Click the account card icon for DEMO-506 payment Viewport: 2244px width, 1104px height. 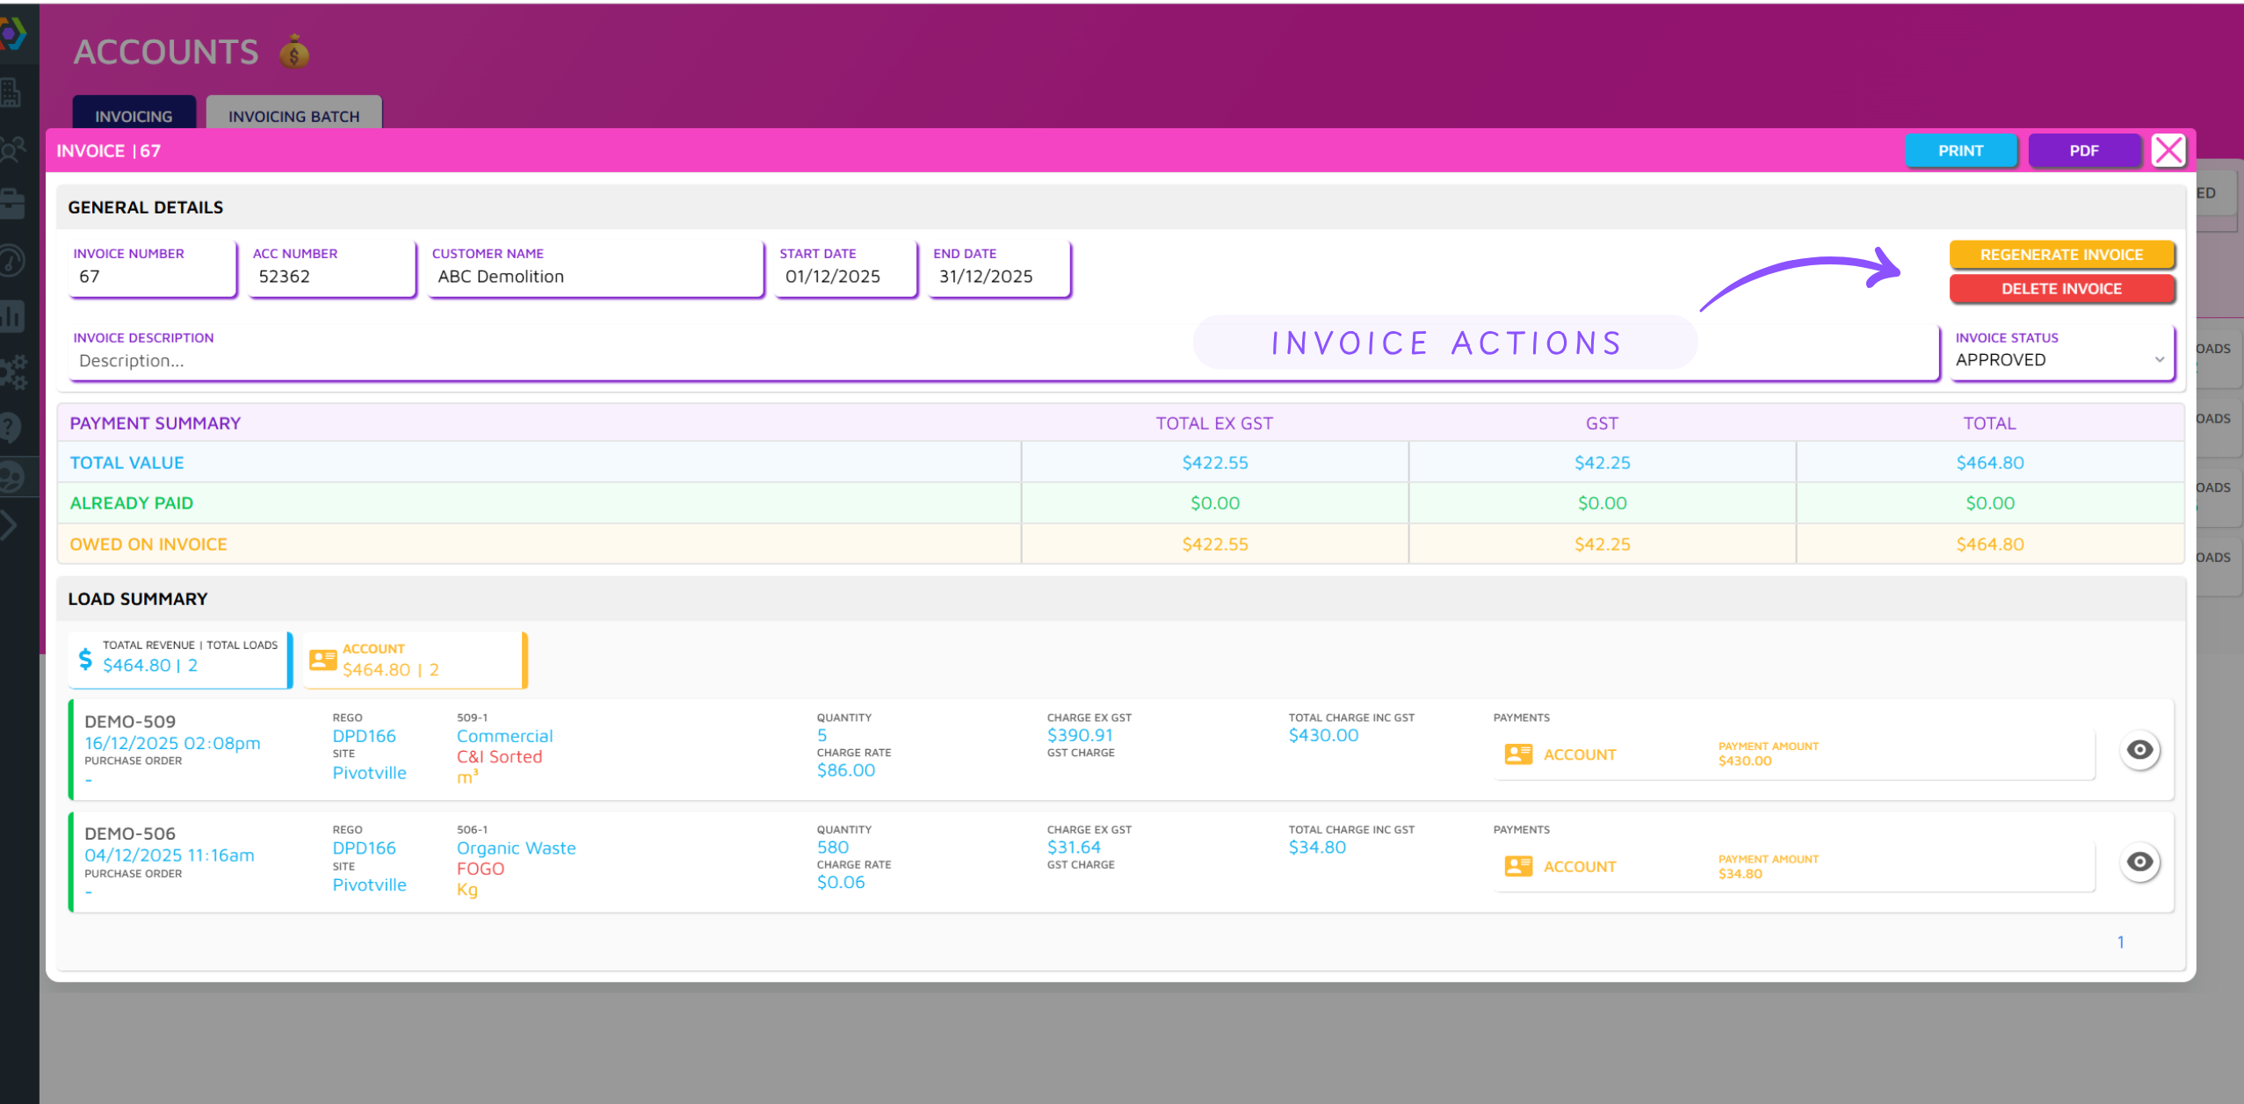coord(1518,867)
